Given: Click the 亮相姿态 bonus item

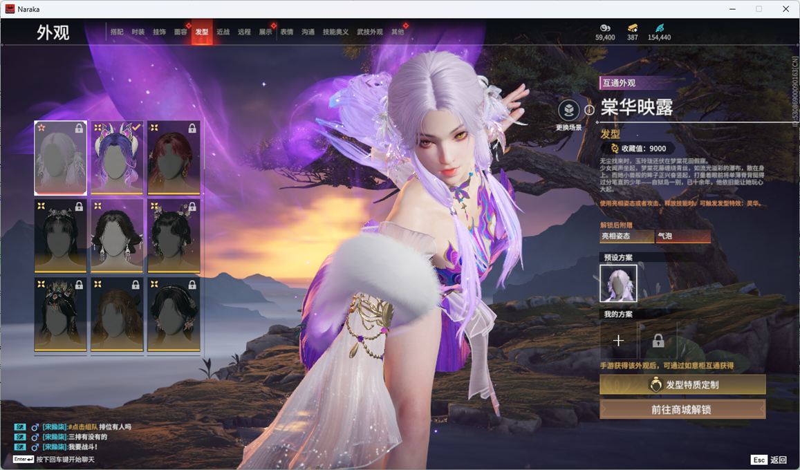Looking at the screenshot, I should pos(626,236).
